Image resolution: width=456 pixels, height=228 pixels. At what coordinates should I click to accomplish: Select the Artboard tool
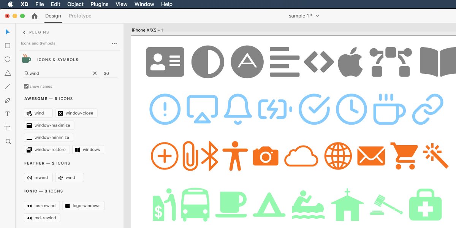coord(7,128)
